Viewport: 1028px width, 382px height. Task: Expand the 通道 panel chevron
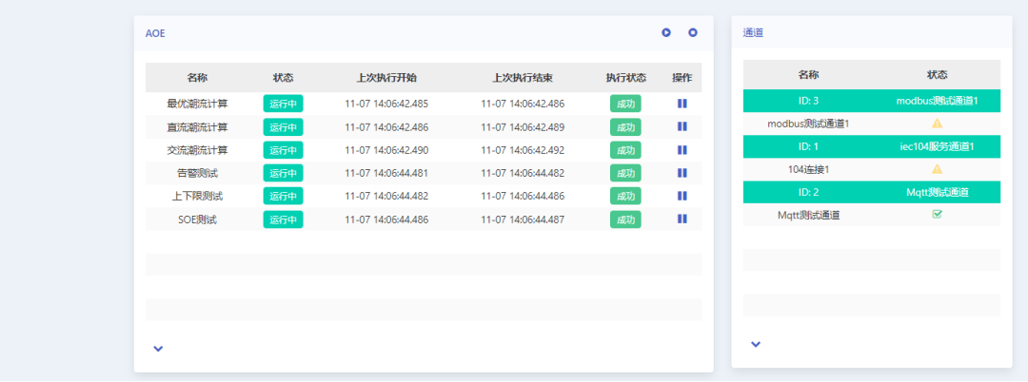pyautogui.click(x=755, y=344)
